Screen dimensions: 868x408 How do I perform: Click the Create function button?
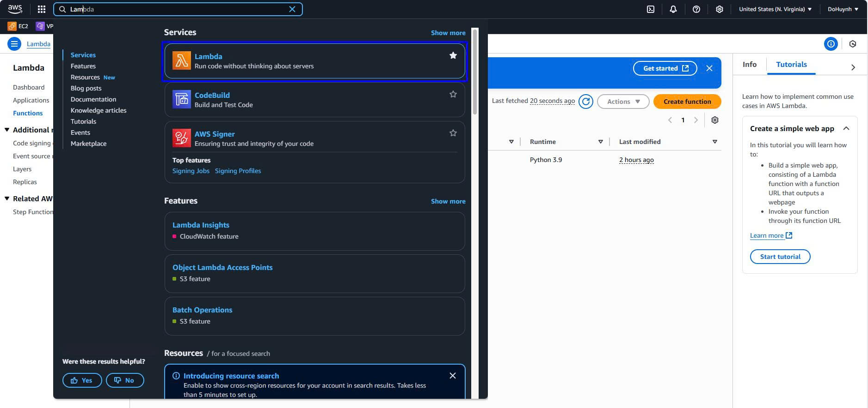point(687,102)
